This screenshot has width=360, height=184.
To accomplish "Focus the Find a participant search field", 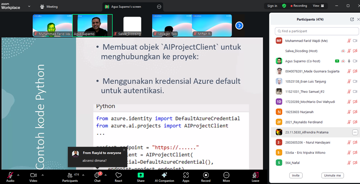I will pos(317,31).
